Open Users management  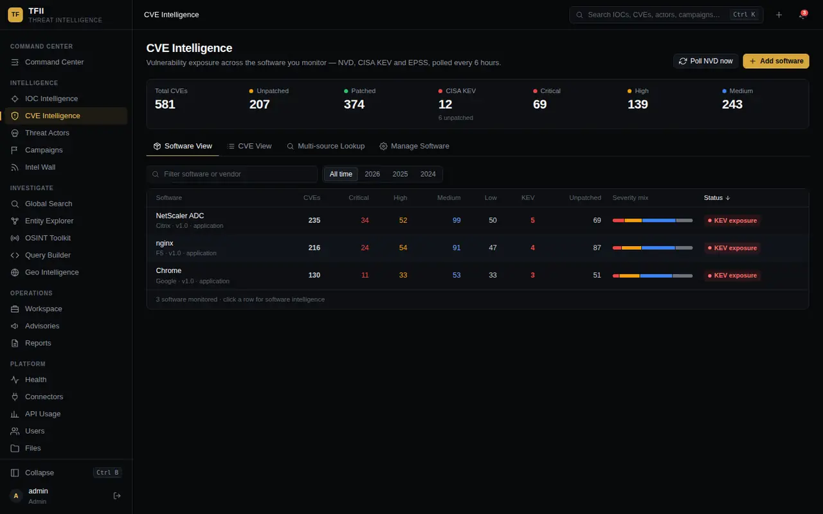click(66, 431)
